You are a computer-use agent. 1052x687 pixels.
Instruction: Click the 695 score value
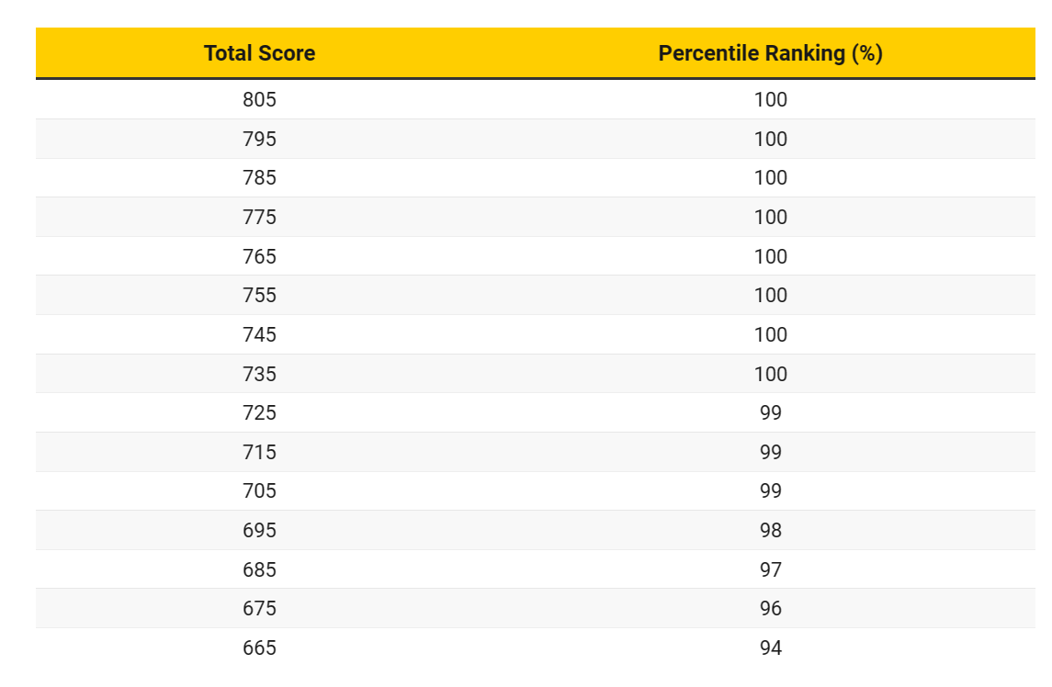click(x=259, y=530)
